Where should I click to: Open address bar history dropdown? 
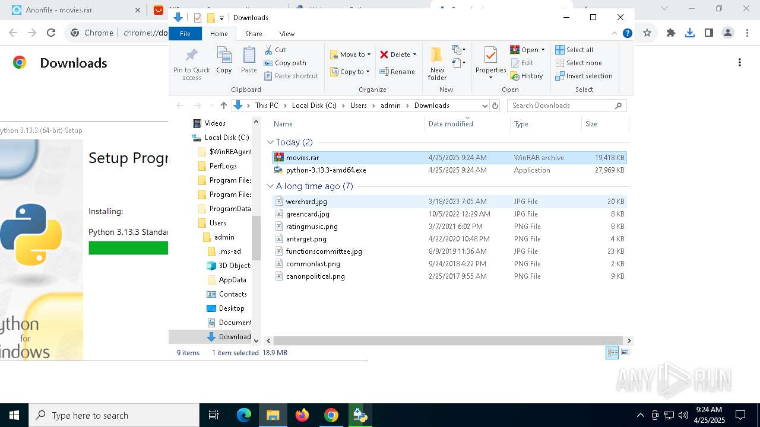(485, 106)
